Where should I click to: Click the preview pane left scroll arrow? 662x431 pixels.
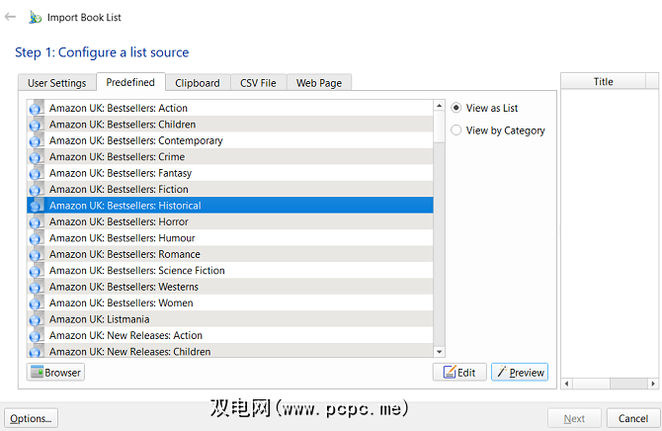click(566, 384)
